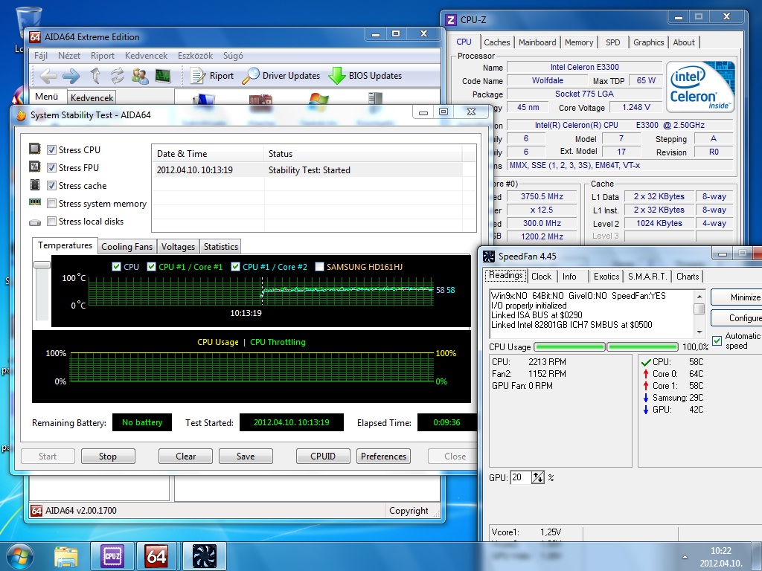Uncheck Automatic fan speed in SpeedFan
Screen dimensions: 762x571
point(717,341)
